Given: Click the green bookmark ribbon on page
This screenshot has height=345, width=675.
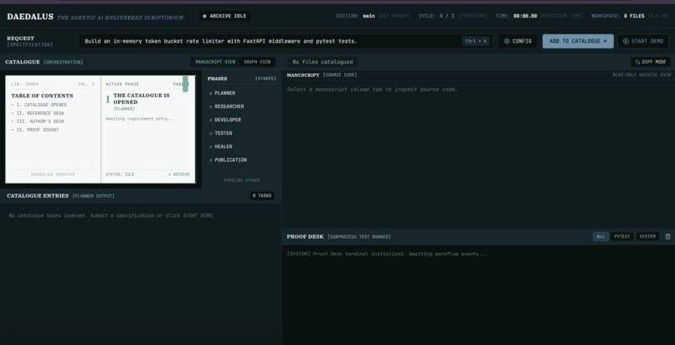Looking at the screenshot, I should (185, 84).
